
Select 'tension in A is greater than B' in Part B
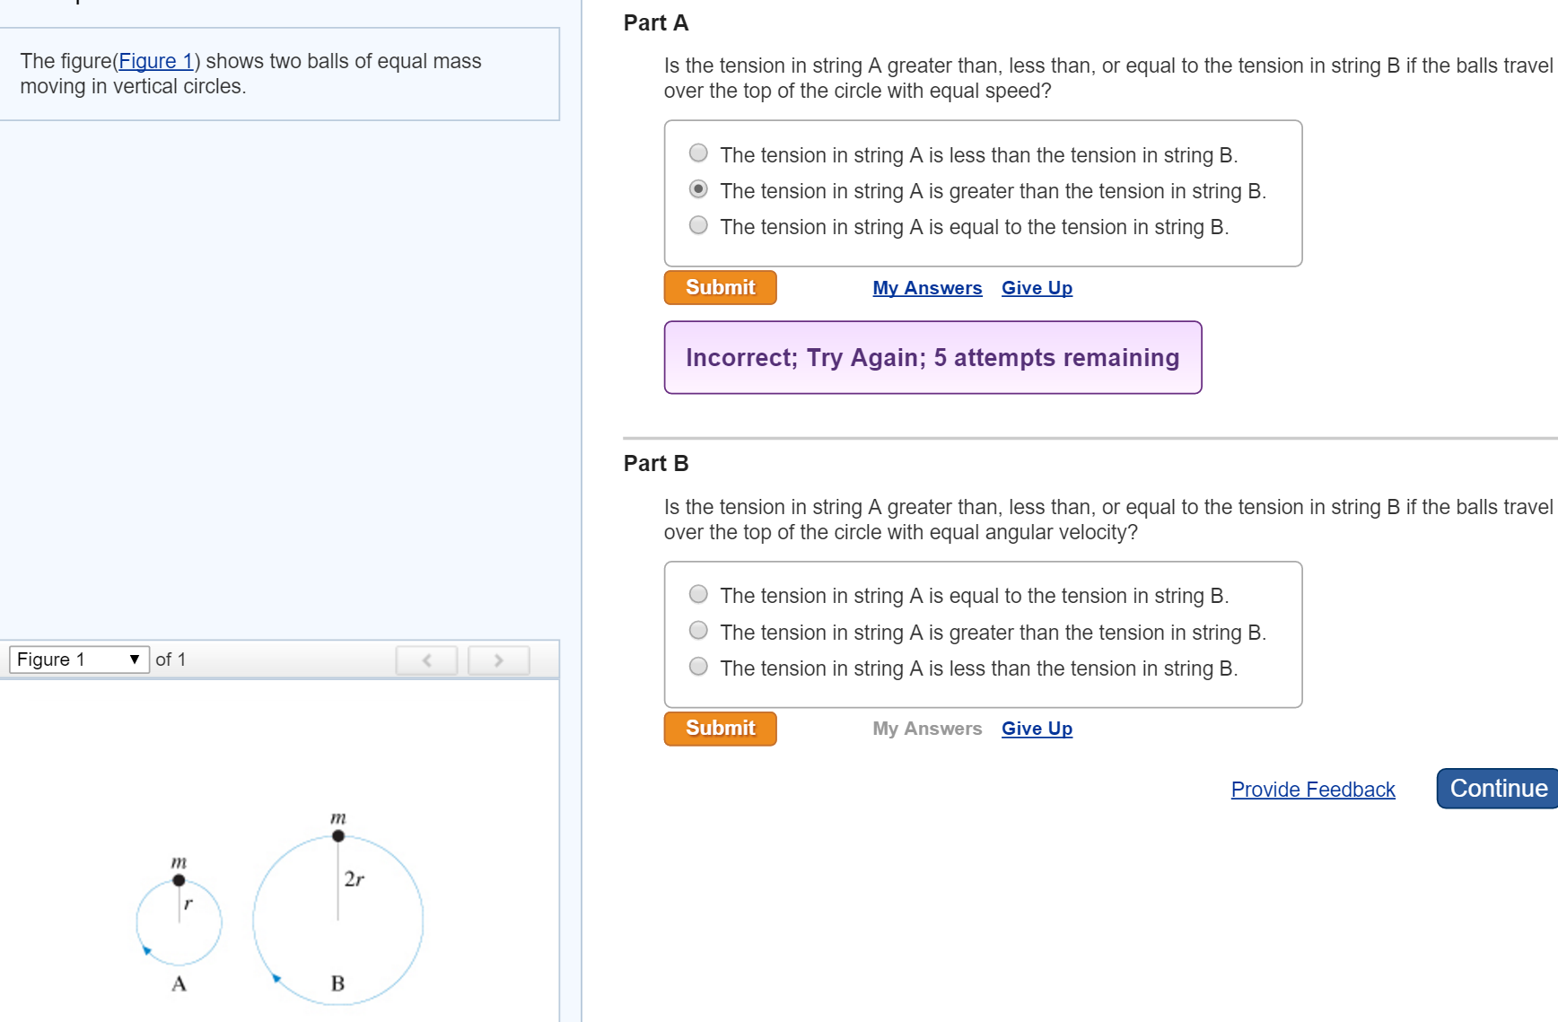pos(697,631)
